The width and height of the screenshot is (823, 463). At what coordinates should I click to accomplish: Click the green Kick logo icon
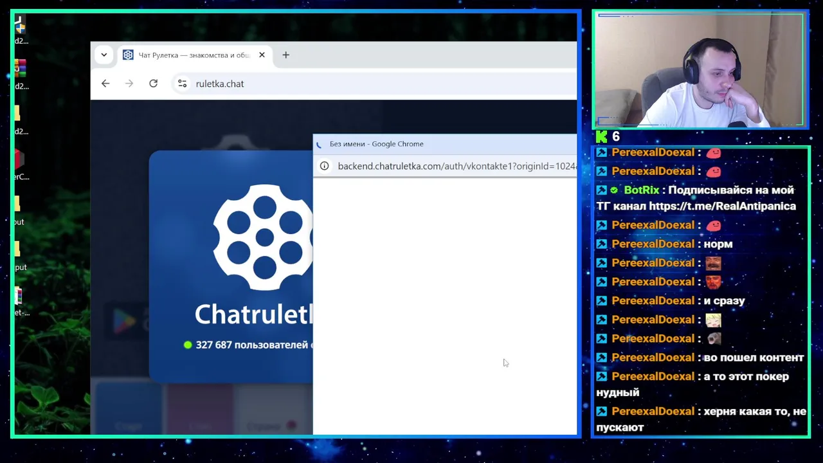(601, 136)
